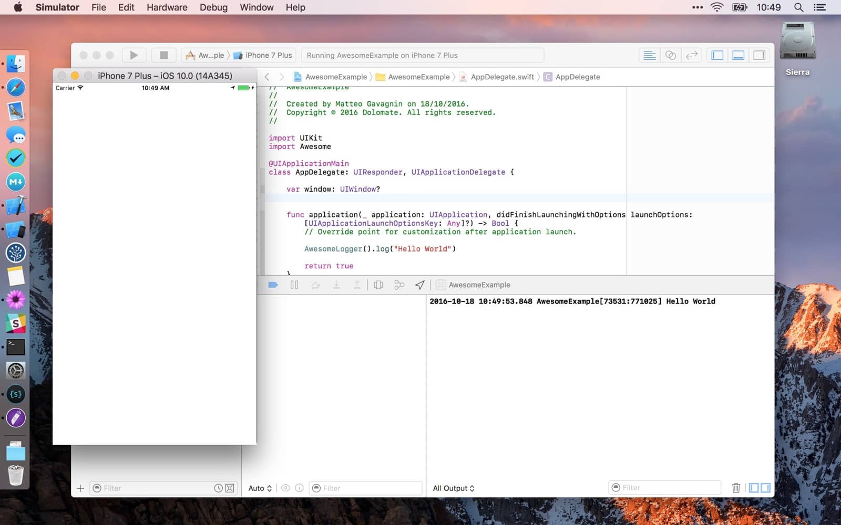Click the Pause program execution icon

[294, 285]
